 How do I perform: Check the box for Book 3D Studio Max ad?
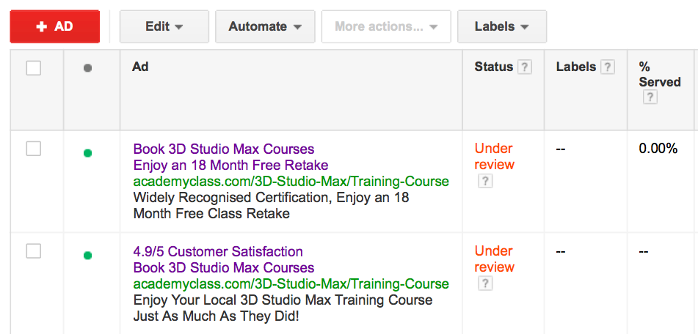pos(34,149)
